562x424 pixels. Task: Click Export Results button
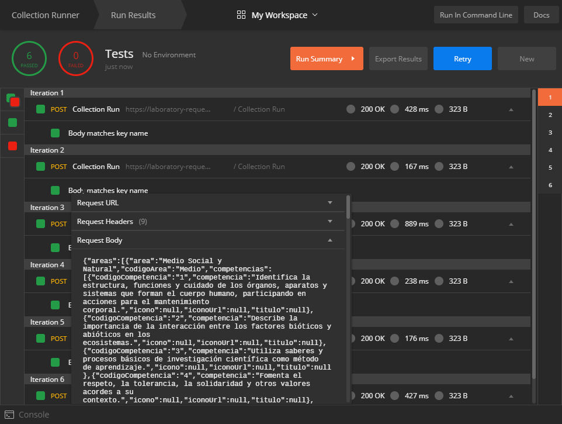pos(398,58)
